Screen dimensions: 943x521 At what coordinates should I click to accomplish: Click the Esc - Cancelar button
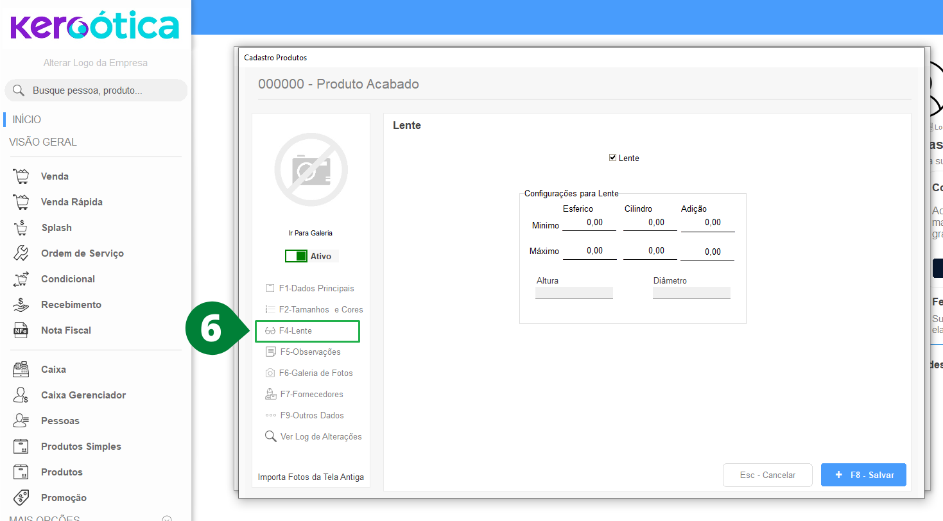768,475
